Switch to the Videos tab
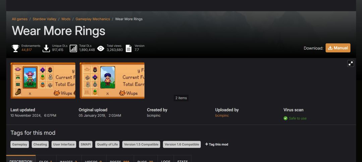 coord(94,159)
